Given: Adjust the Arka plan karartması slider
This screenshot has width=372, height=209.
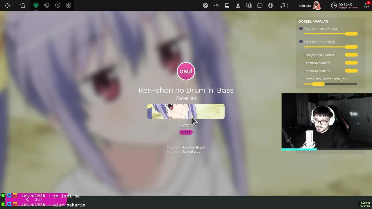Looking at the screenshot, I should click(x=331, y=34).
